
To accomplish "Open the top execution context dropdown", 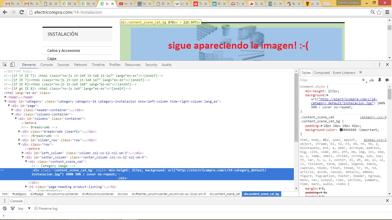I will [29, 208].
